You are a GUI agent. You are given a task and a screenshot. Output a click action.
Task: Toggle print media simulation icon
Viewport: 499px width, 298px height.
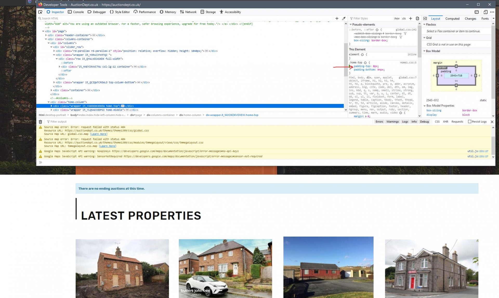417,18
